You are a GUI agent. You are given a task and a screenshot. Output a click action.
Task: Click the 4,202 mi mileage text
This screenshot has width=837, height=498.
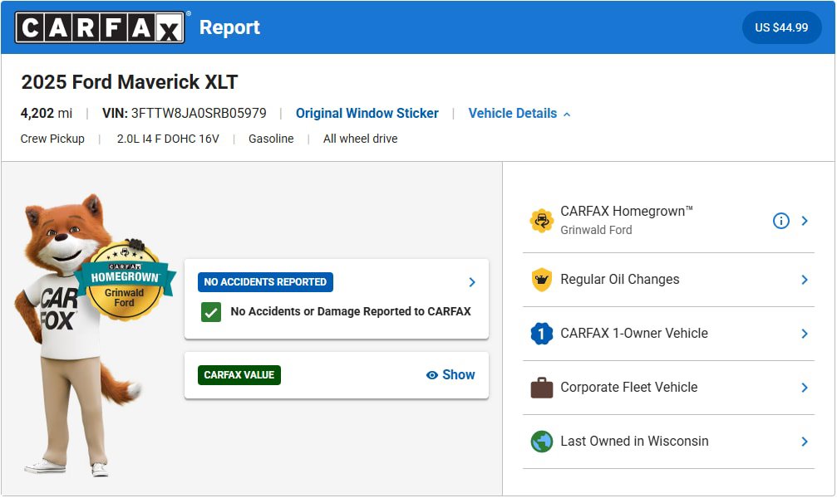pyautogui.click(x=47, y=113)
